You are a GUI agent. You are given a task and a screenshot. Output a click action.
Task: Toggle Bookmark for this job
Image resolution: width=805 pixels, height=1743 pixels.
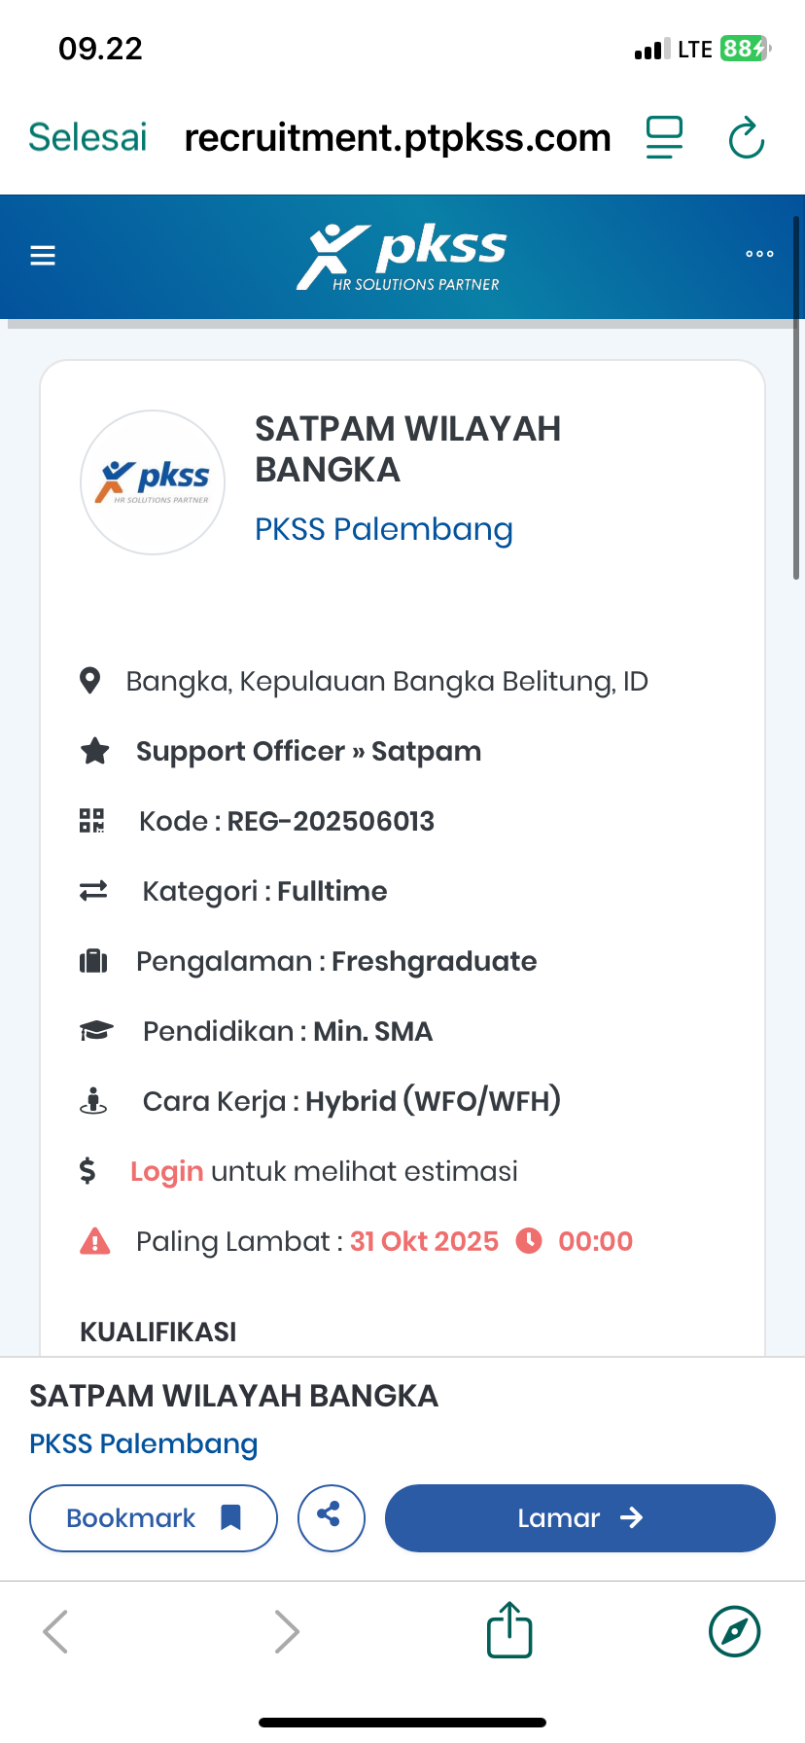[154, 1517]
